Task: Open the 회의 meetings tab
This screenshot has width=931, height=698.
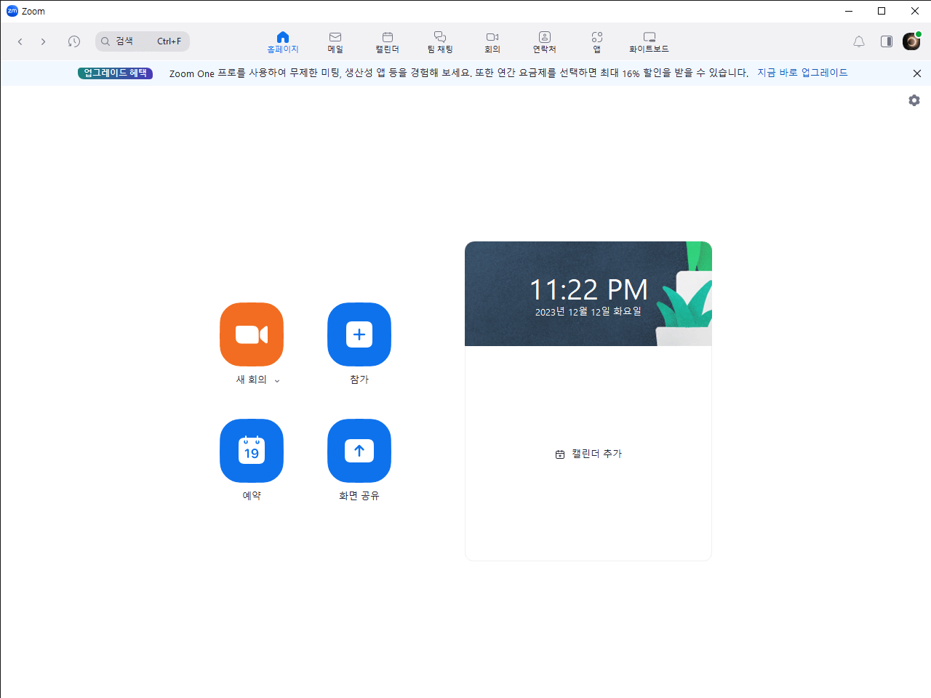Action: tap(492, 42)
